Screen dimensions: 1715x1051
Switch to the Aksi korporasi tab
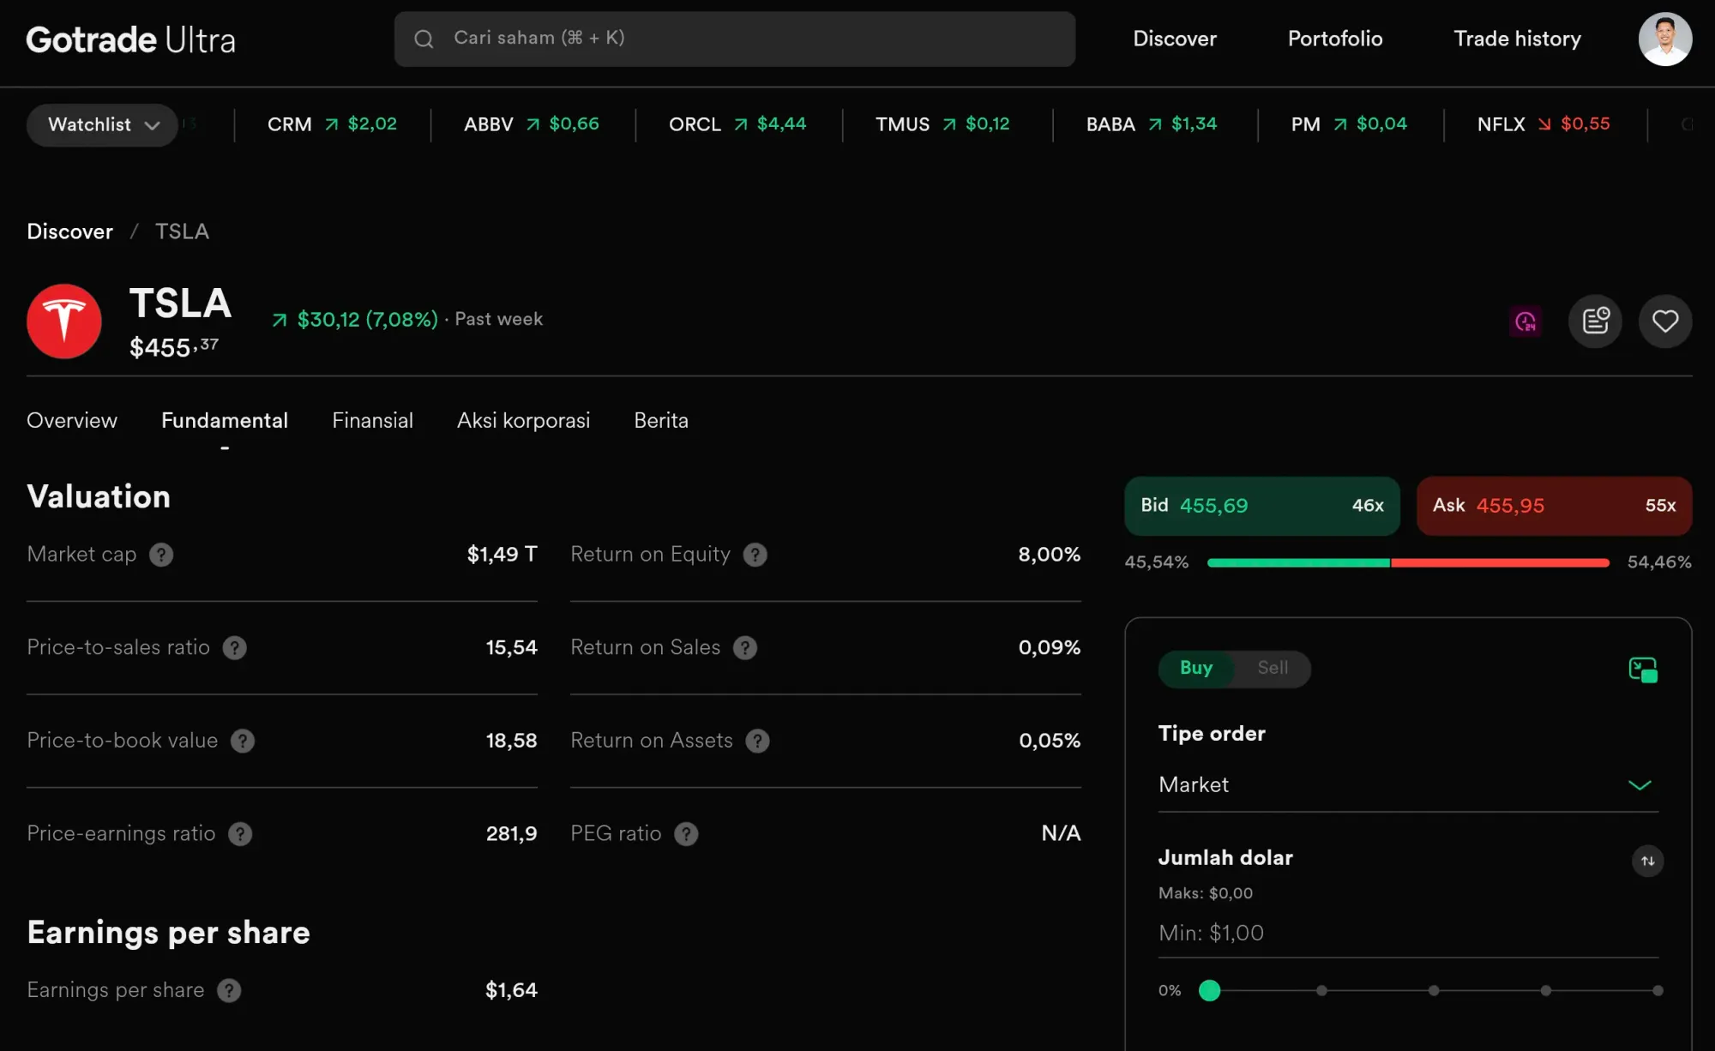coord(523,420)
